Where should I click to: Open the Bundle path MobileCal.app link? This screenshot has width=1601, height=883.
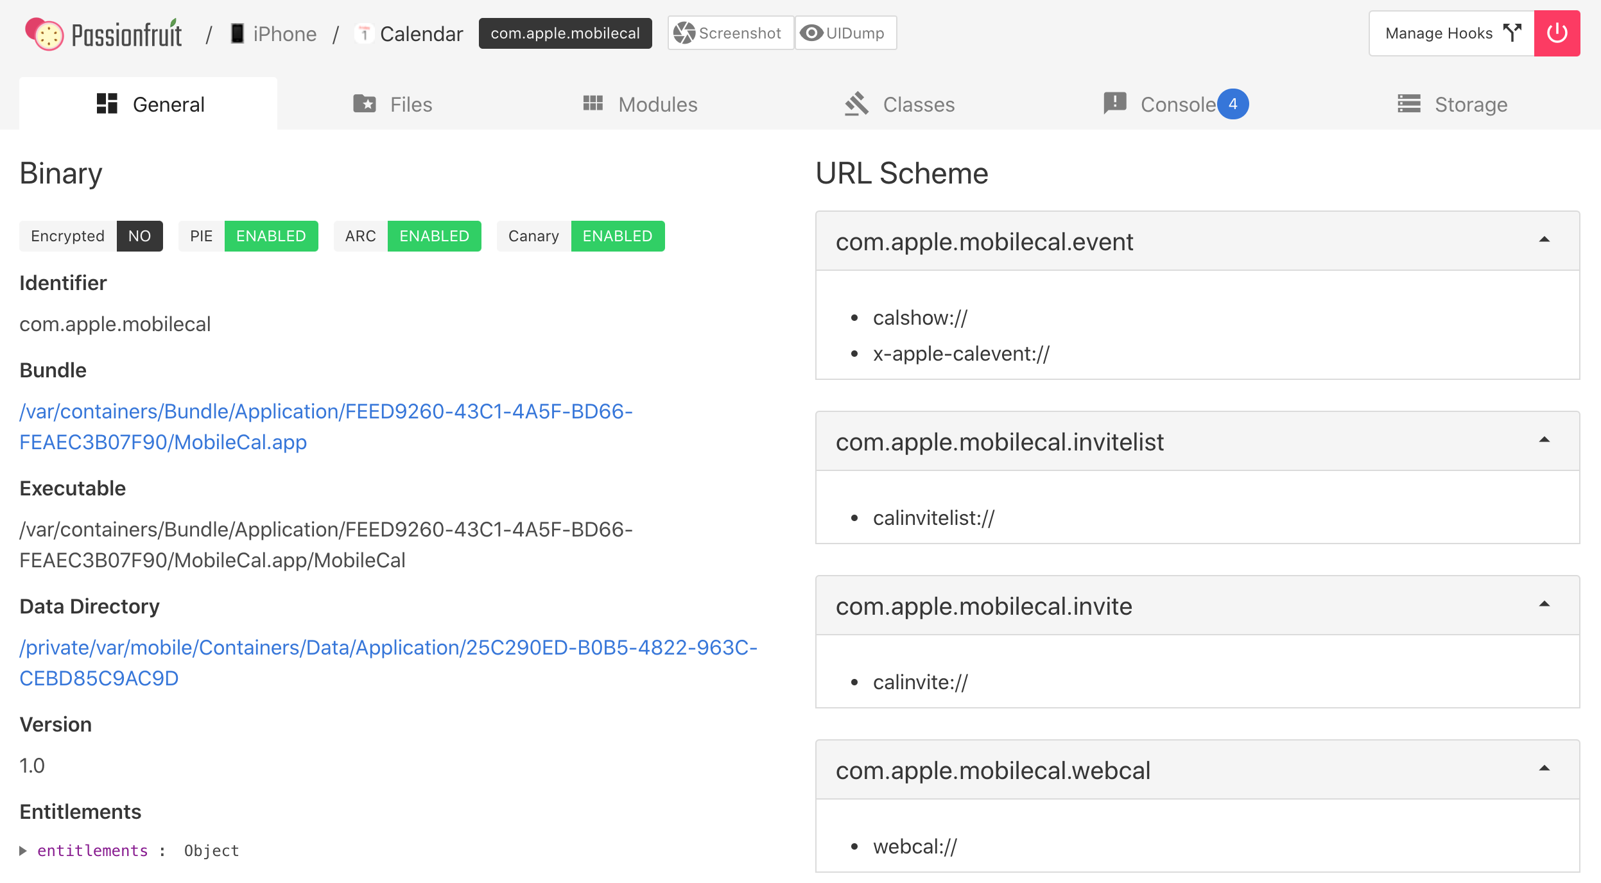325,426
